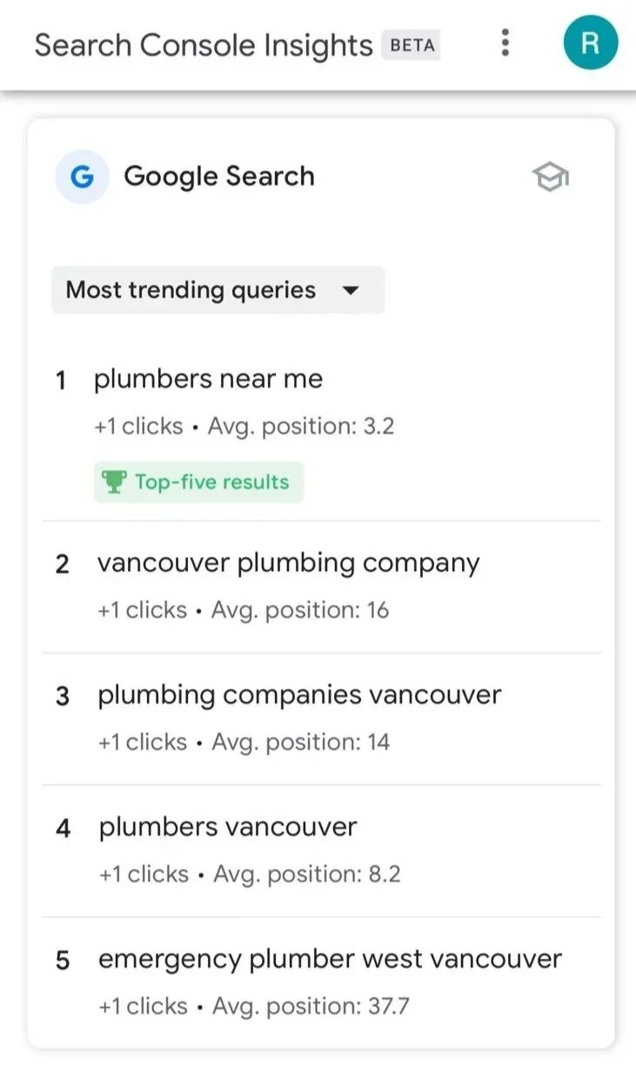Tap the Google Search card heading
Image resolution: width=636 pixels, height=1083 pixels.
pyautogui.click(x=218, y=177)
